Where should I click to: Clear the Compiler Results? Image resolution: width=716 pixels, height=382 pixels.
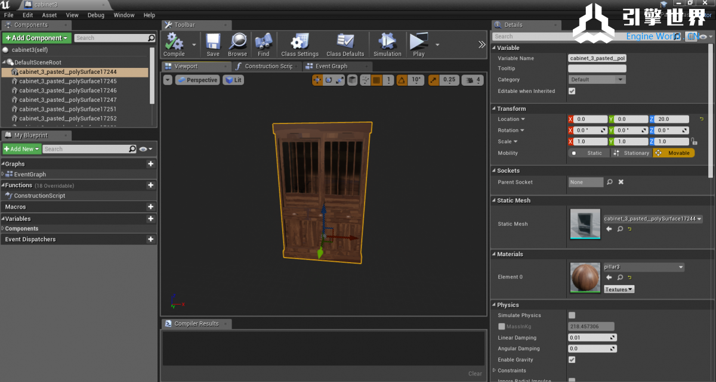tap(475, 374)
